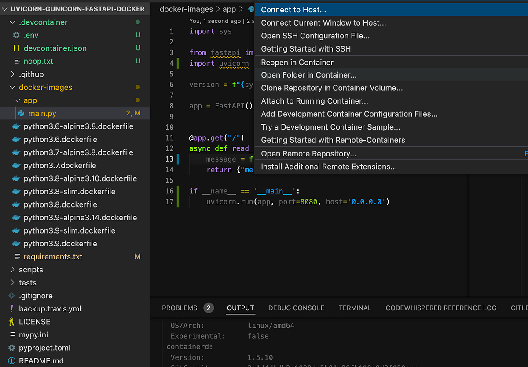Click line number 17 in the editor gutter
This screenshot has width=528, height=367.
pyautogui.click(x=170, y=202)
